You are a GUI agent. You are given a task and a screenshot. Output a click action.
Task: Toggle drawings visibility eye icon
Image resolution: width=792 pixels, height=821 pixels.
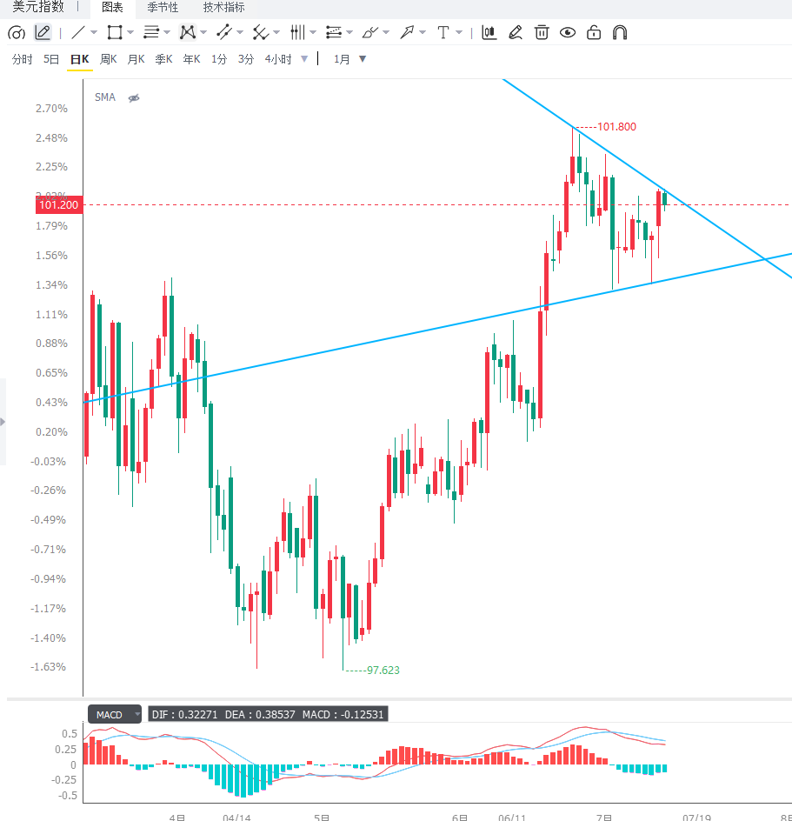(x=568, y=32)
